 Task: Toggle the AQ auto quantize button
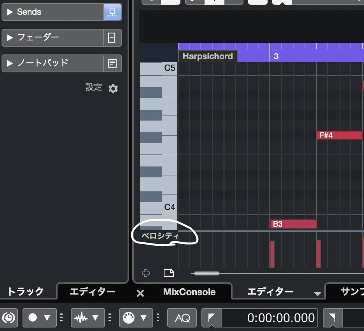182,318
